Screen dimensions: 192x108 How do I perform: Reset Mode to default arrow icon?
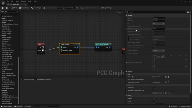point(189,18)
